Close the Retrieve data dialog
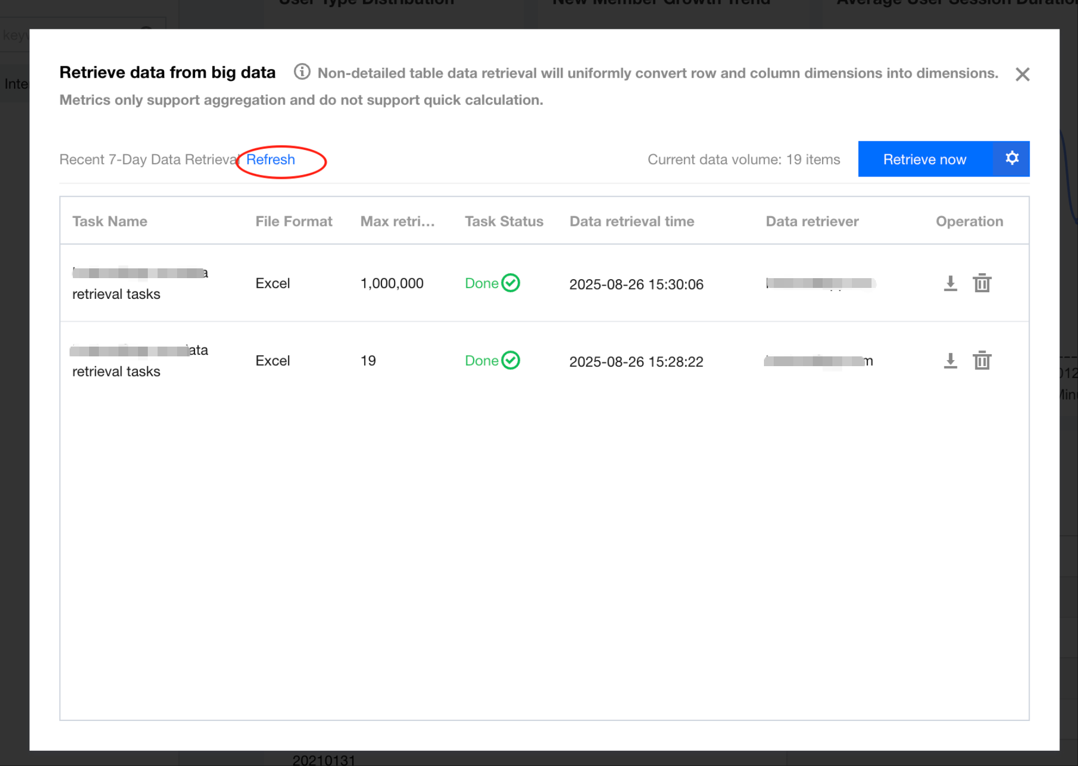This screenshot has height=766, width=1078. click(1022, 74)
